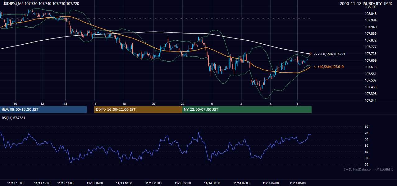The width and height of the screenshot is (397, 186).
Task: Select the 40 SMA label 107.619
Action: click(329, 67)
